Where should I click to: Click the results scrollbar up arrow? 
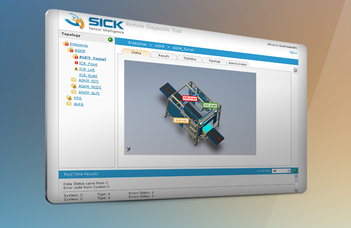coord(297,176)
